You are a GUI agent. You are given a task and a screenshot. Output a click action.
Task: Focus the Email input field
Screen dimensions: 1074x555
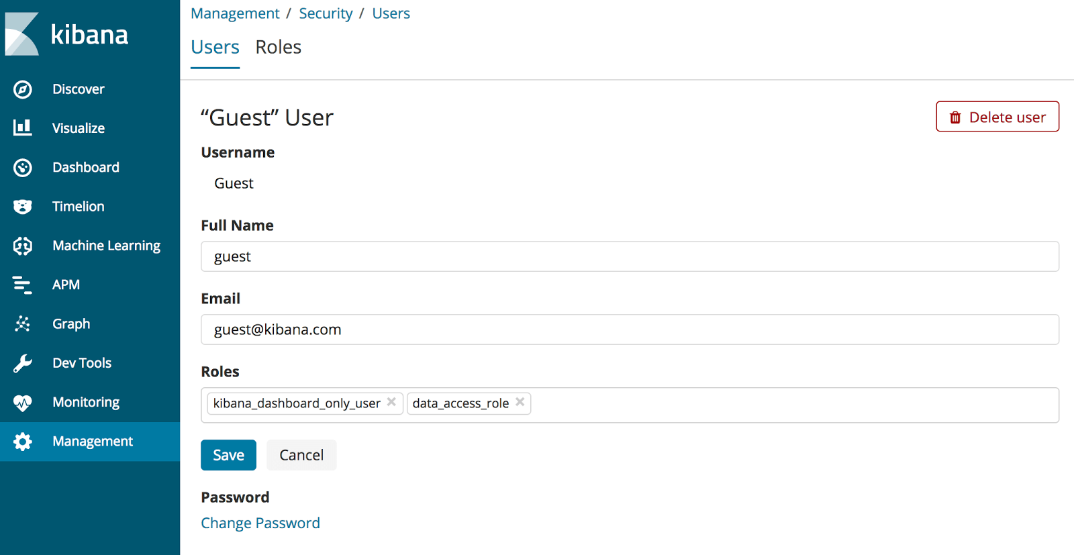tap(630, 330)
